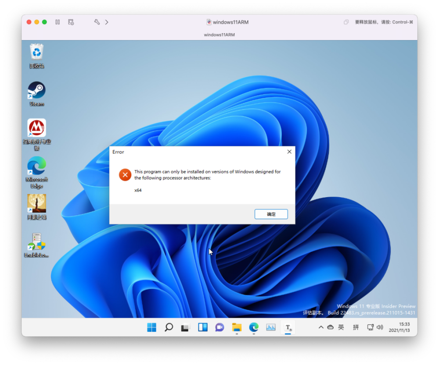
Task: Open the OneDrive cloud icon in the tray
Action: pyautogui.click(x=331, y=327)
